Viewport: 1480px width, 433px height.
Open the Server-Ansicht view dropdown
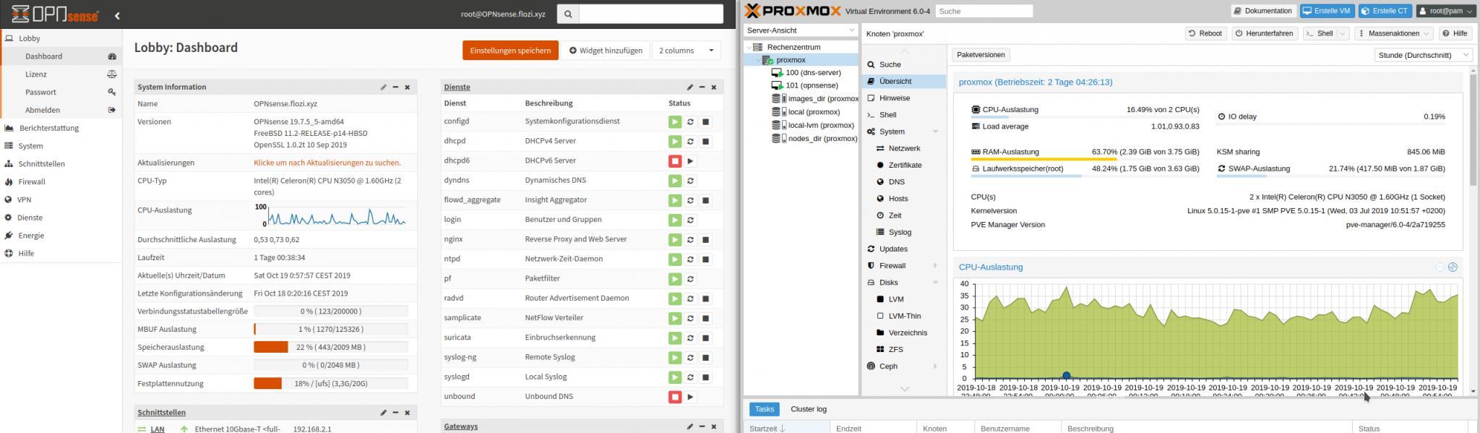[801, 30]
